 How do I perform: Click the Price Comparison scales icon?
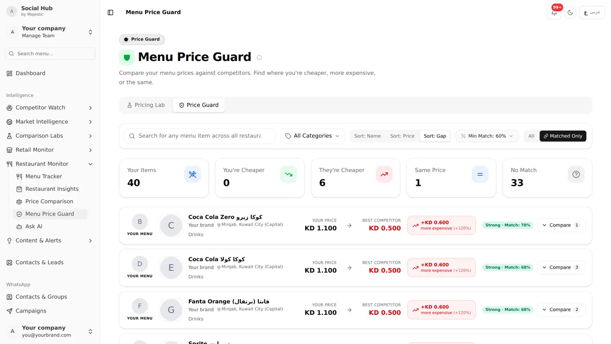pos(19,202)
